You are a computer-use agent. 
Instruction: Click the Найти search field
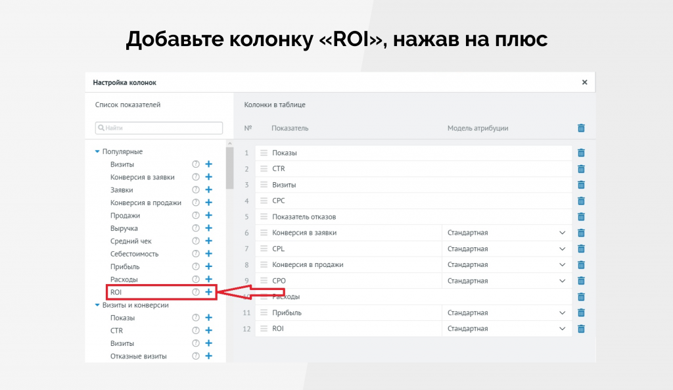[x=159, y=128]
